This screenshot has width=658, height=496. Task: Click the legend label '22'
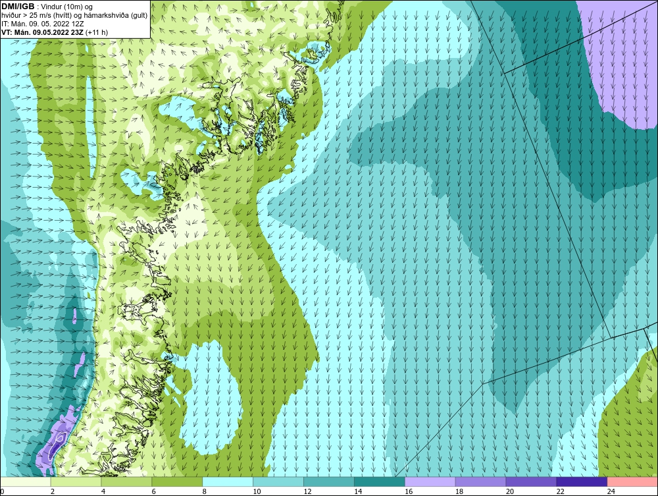click(x=561, y=491)
